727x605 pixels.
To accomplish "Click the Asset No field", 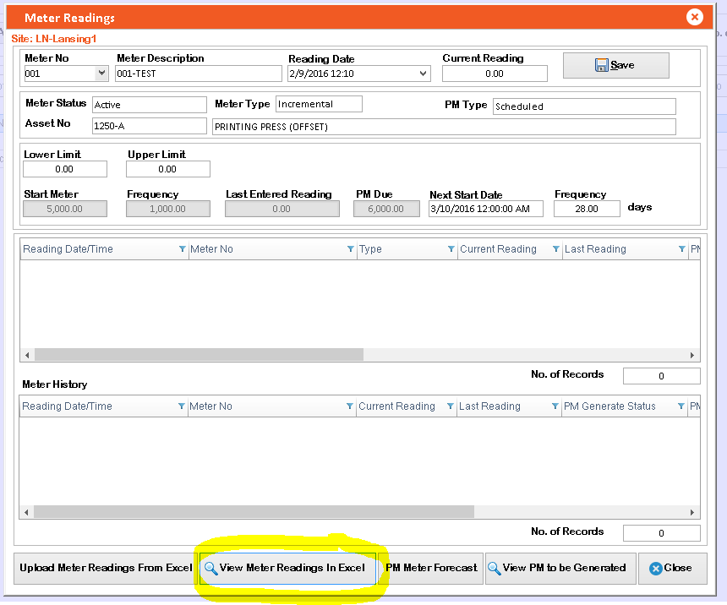I will click(x=150, y=126).
